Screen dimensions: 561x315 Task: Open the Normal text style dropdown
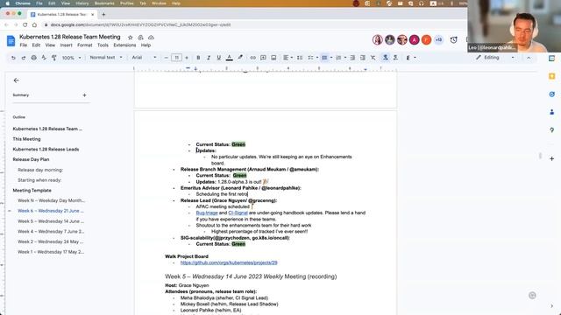[x=106, y=58]
